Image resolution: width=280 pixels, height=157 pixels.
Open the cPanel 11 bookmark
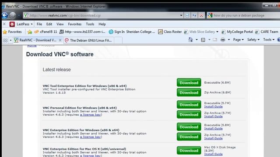[45, 32]
